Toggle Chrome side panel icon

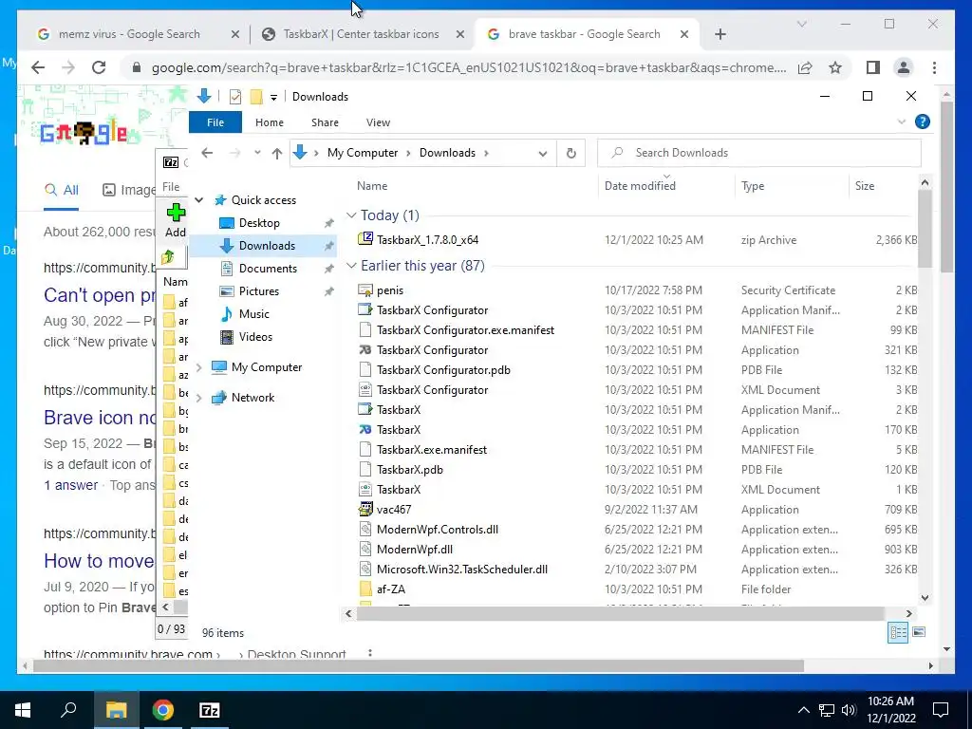click(873, 67)
